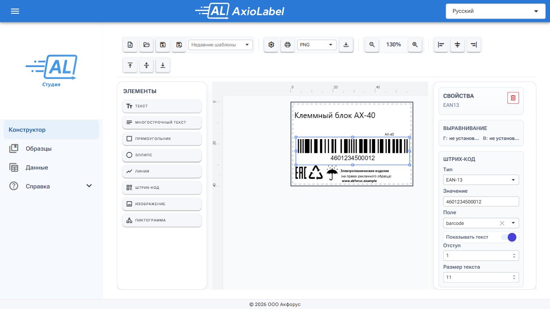Expand the Недавние шаблоны dropdown
Image resolution: width=550 pixels, height=309 pixels.
(x=220, y=45)
